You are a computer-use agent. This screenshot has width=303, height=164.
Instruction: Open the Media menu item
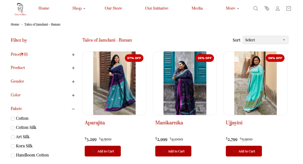pos(197,8)
